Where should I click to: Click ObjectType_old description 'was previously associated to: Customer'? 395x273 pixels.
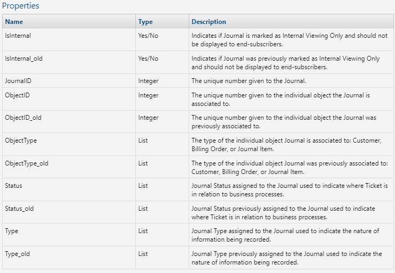(289, 168)
